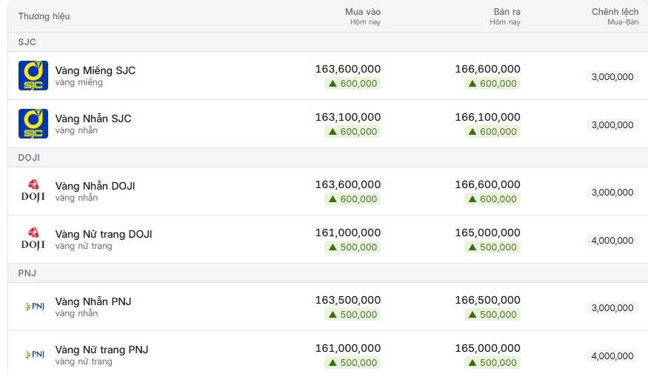Click the 500,000 buy change badge for Vàng Nhẫn PNJ

353,315
